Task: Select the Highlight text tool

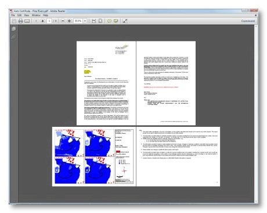Action: [x=116, y=21]
